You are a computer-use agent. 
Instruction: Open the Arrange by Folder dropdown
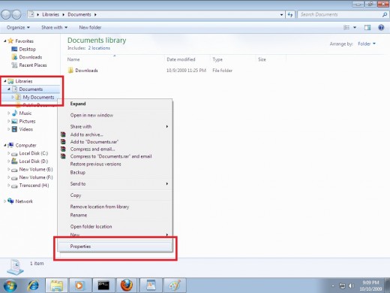tap(367, 44)
